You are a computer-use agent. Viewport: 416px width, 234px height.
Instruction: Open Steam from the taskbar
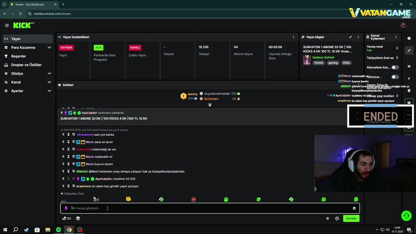point(26,230)
